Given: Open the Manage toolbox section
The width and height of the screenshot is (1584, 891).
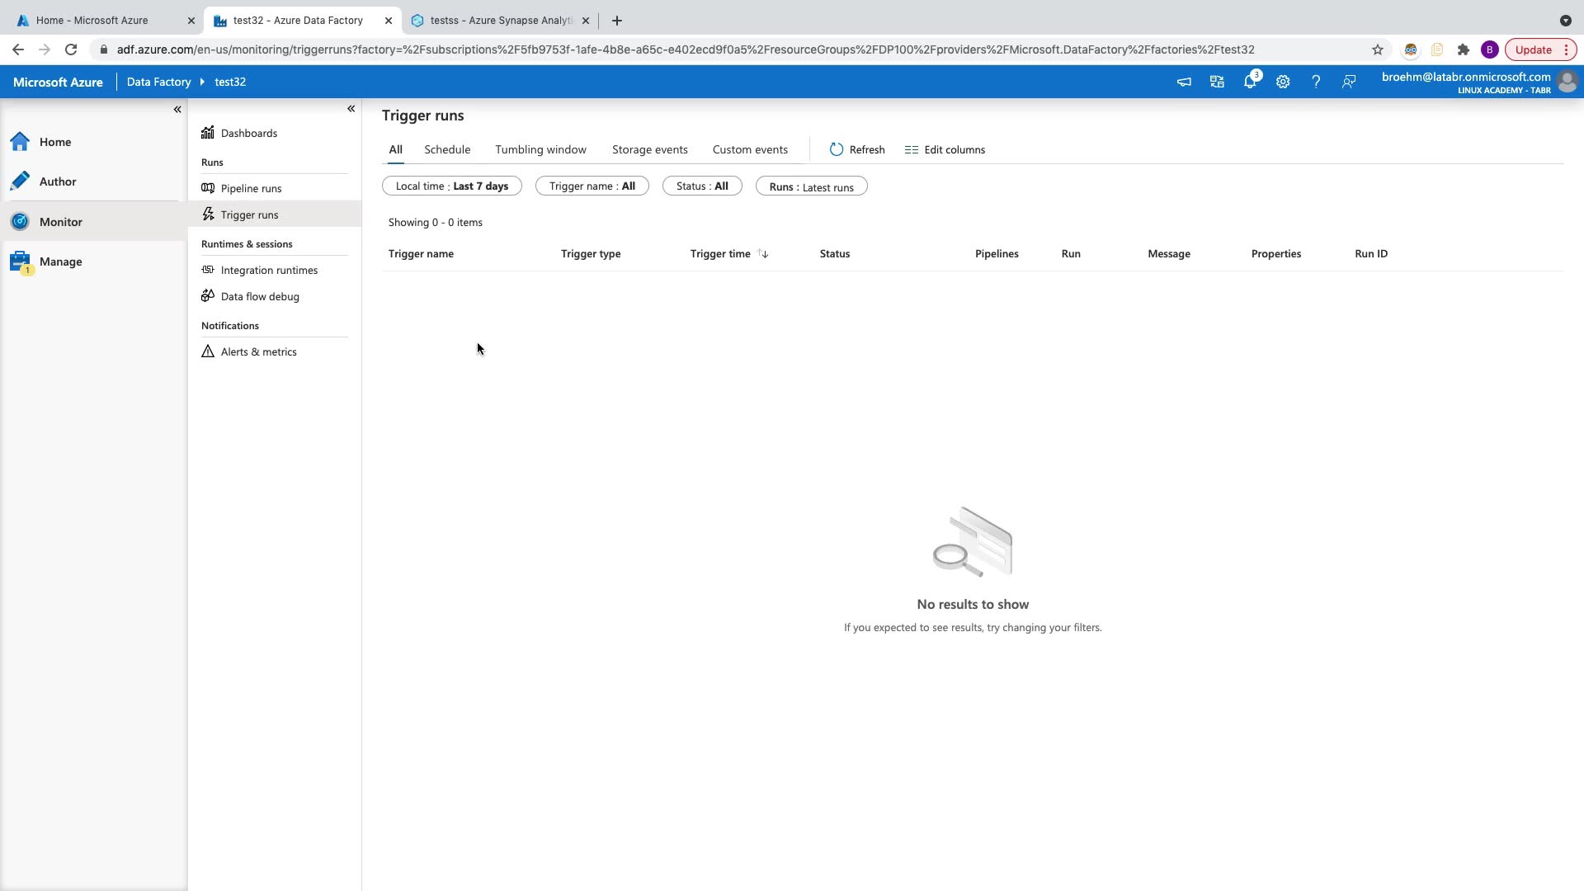Looking at the screenshot, I should coord(60,262).
